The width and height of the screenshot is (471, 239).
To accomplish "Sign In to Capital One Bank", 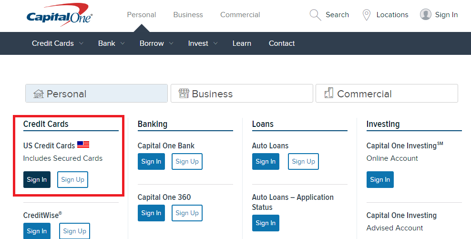I will [x=152, y=161].
